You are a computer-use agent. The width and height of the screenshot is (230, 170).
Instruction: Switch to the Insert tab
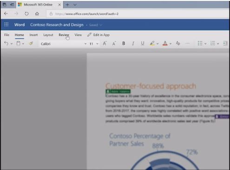click(33, 35)
